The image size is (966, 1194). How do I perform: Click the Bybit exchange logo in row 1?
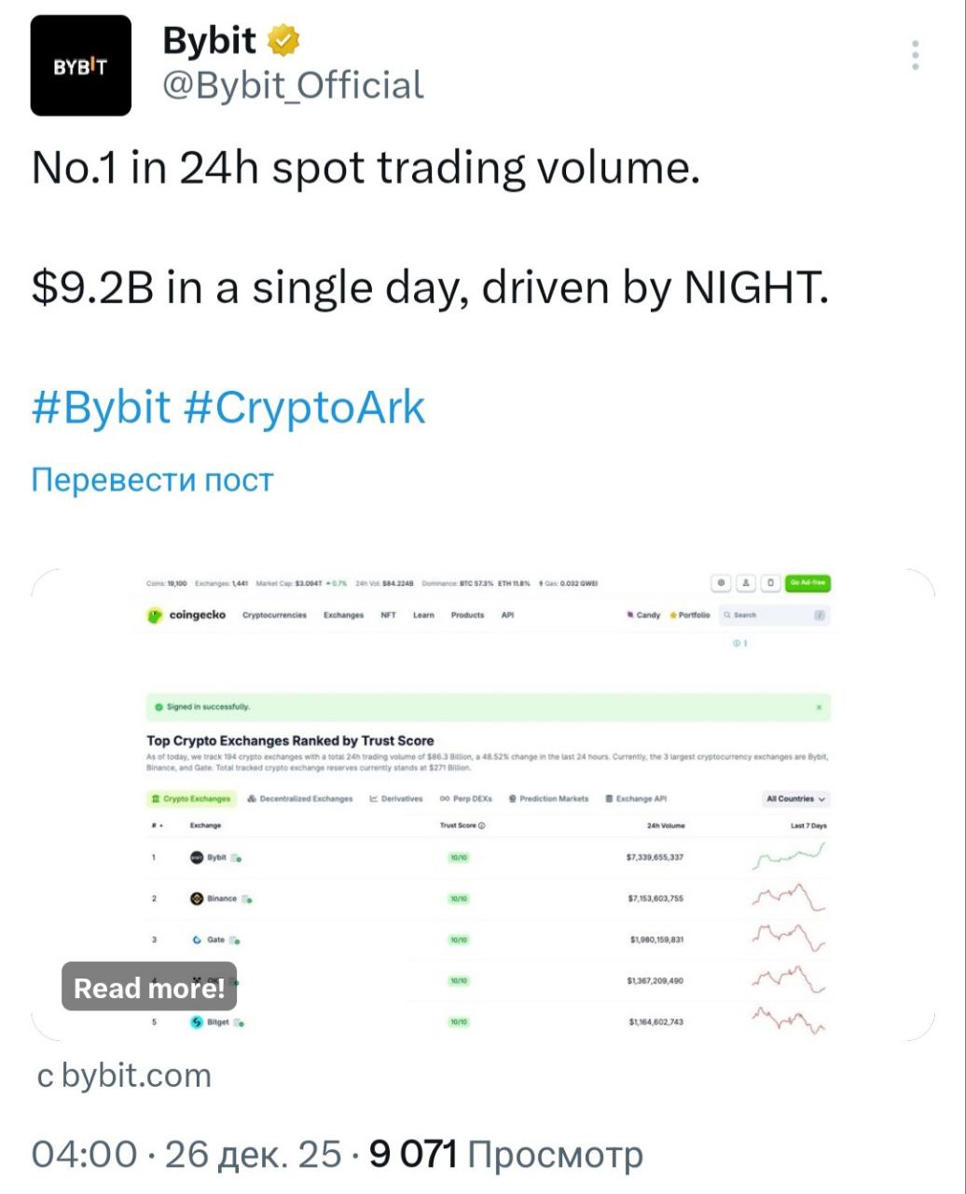(x=196, y=857)
